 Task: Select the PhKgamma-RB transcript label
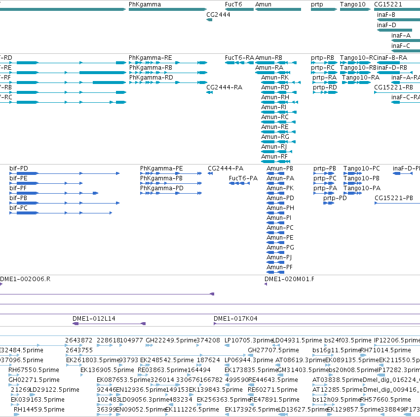click(x=151, y=68)
